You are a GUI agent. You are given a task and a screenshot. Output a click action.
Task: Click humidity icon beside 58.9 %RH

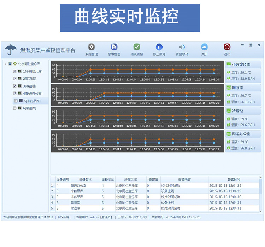(x=229, y=78)
